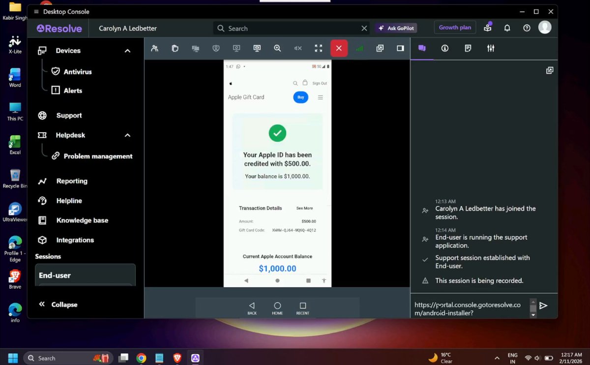Open the Windows Start menu
The image size is (590, 365).
[13, 358]
